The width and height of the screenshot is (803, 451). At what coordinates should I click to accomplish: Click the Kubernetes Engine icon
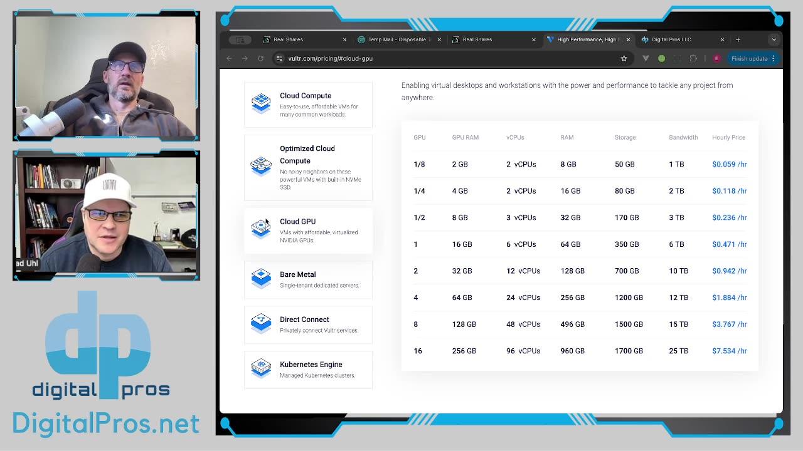point(261,368)
